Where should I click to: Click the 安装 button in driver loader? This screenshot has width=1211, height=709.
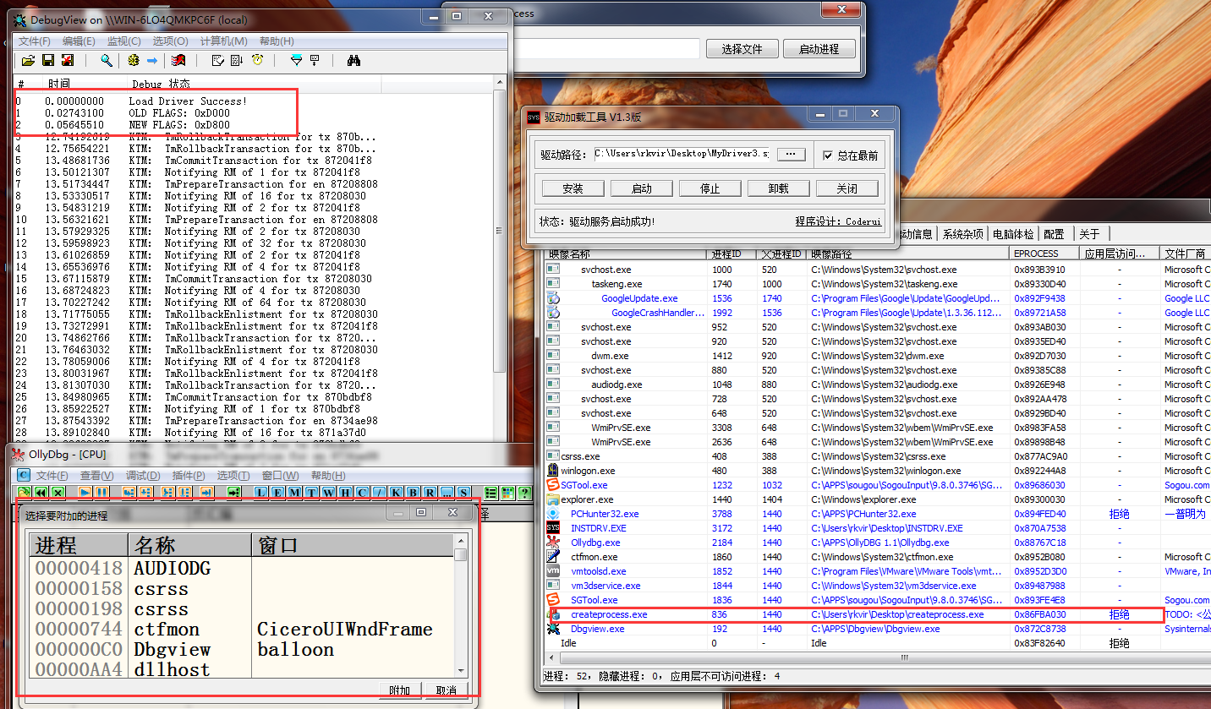click(x=573, y=188)
